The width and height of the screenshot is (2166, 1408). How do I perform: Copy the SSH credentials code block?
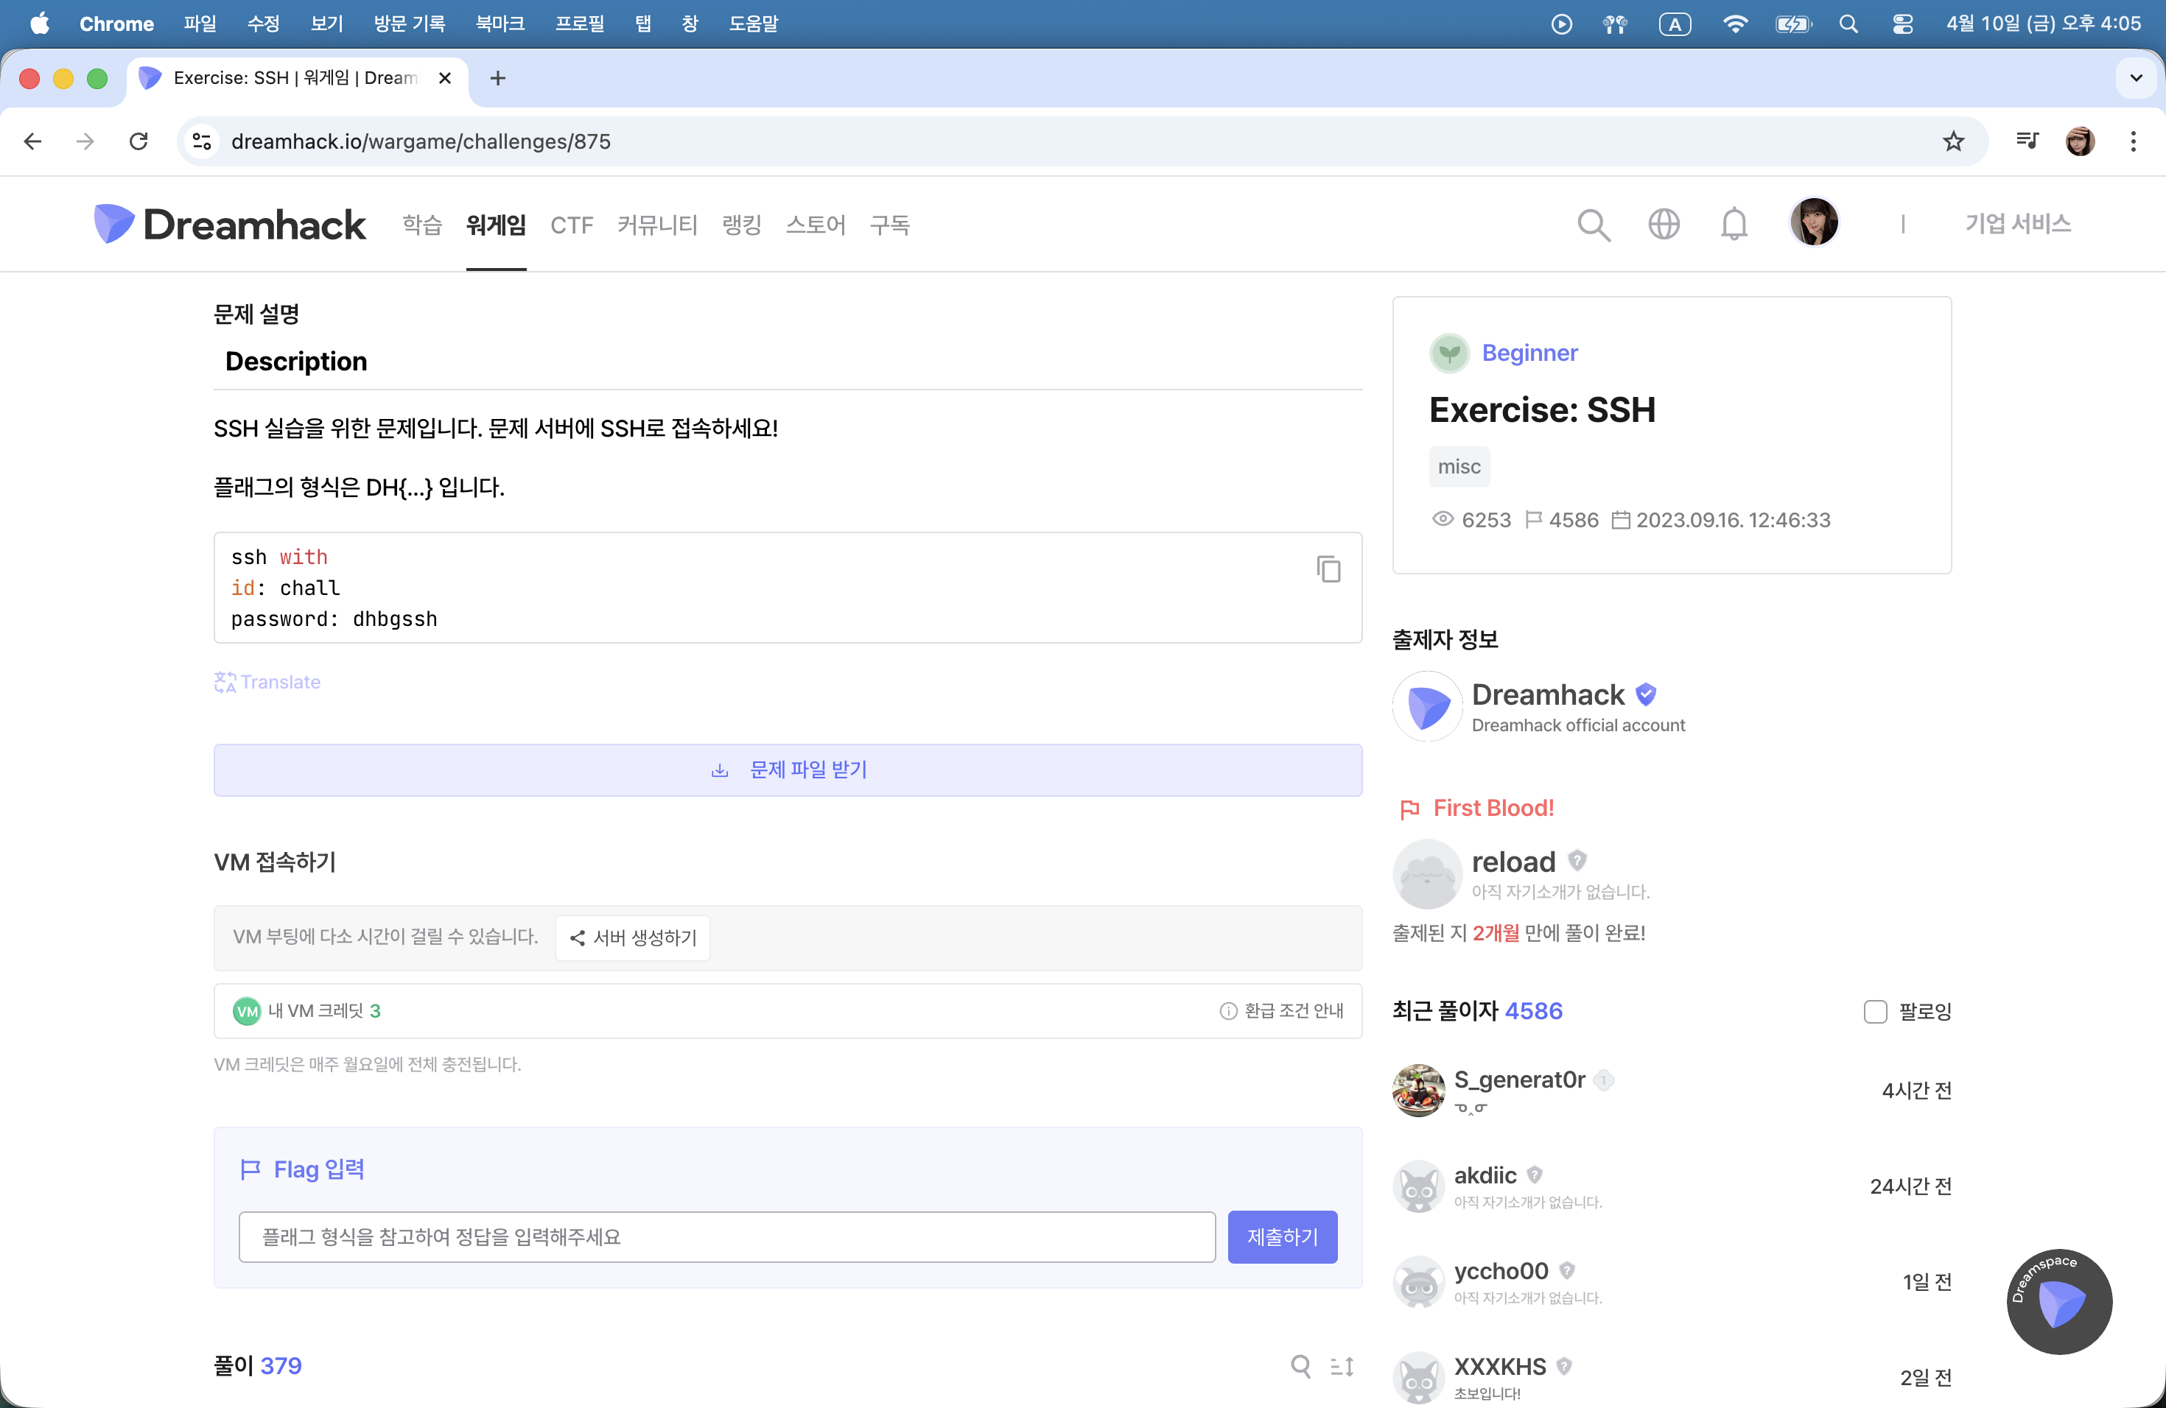coord(1328,569)
